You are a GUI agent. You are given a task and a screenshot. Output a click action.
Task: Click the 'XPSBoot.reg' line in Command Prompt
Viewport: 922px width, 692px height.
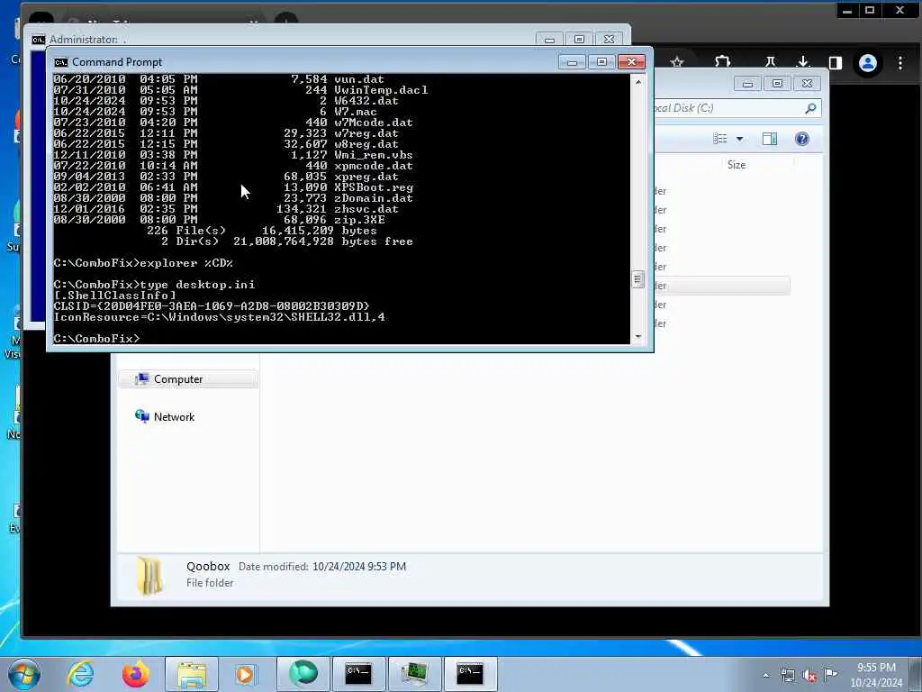click(x=233, y=187)
